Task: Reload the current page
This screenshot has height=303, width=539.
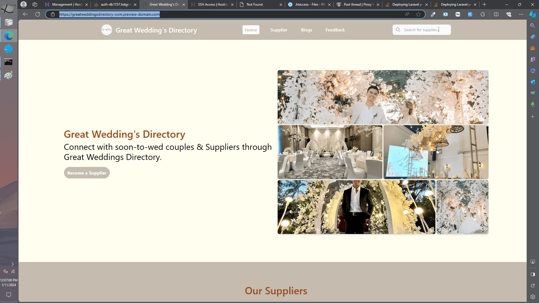Action: coord(38,14)
